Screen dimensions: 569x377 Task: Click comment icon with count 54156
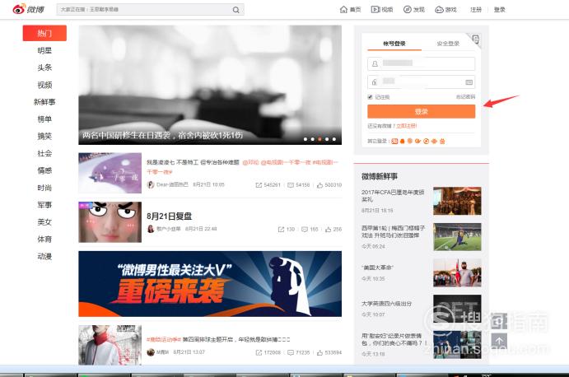(x=291, y=185)
